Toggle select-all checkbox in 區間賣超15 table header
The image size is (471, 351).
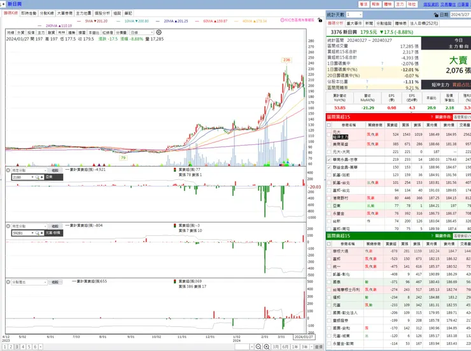pyautogui.click(x=329, y=244)
